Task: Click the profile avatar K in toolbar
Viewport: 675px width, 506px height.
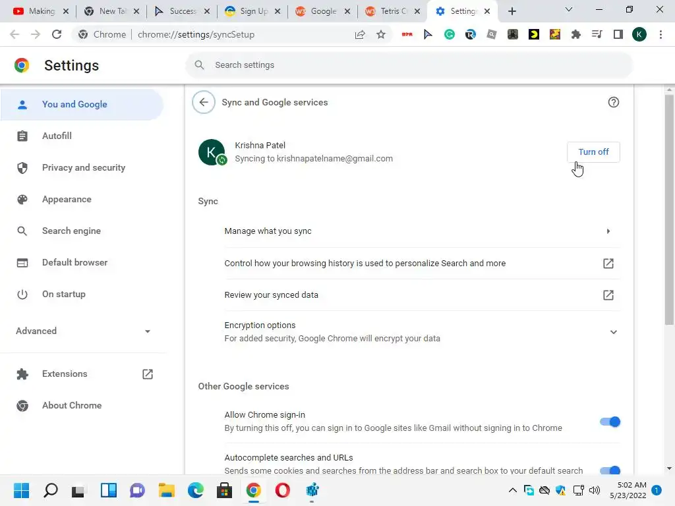Action: coord(639,34)
